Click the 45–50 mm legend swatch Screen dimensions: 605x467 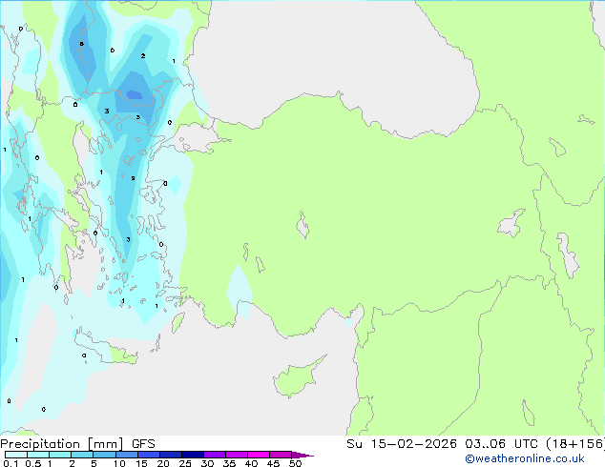tap(281, 455)
